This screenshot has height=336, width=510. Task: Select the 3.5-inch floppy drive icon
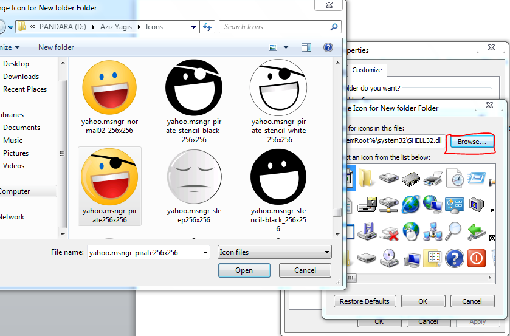tap(367, 231)
